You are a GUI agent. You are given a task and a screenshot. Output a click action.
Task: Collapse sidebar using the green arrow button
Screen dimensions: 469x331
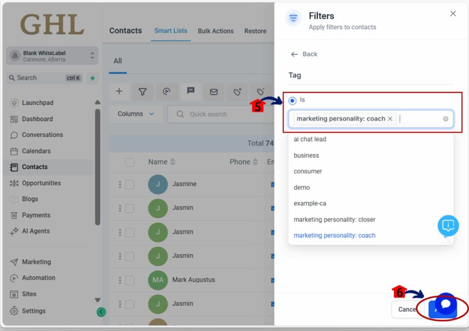101,312
